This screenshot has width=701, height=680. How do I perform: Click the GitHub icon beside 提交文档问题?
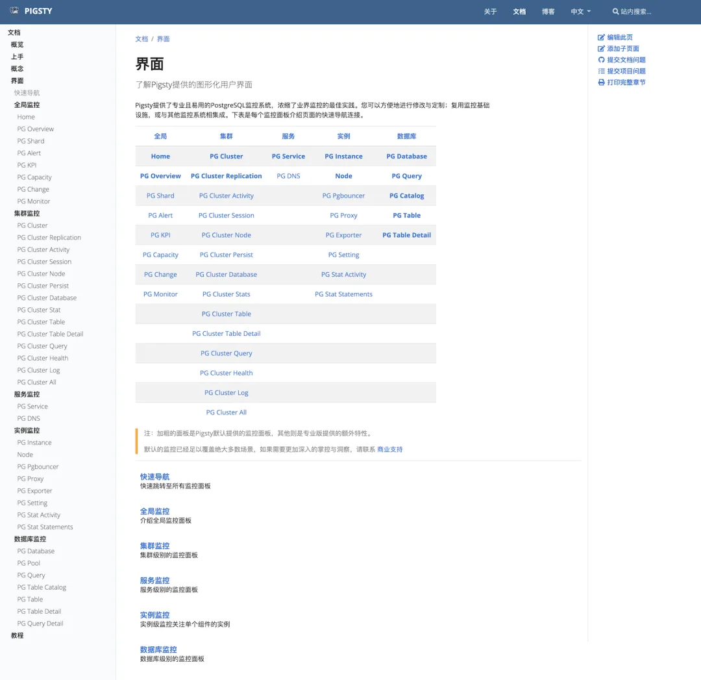601,60
